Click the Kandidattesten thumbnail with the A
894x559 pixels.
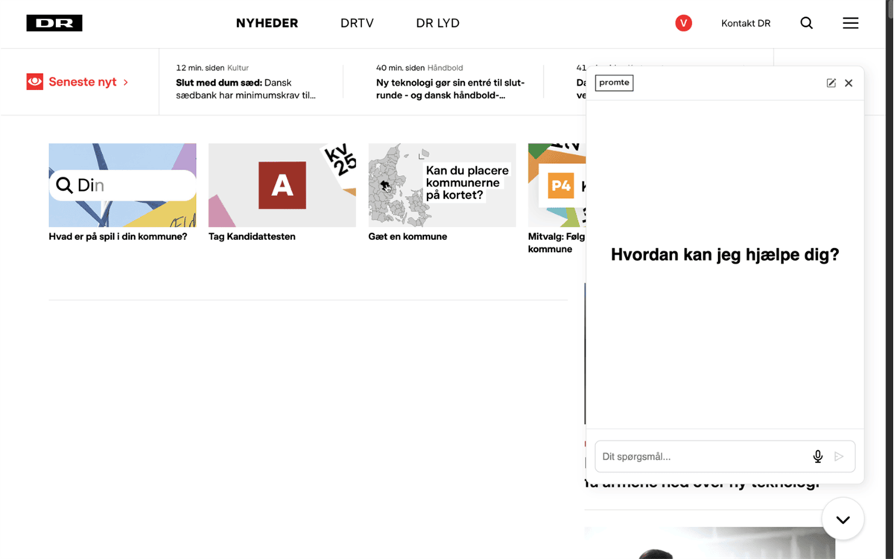[x=282, y=185]
